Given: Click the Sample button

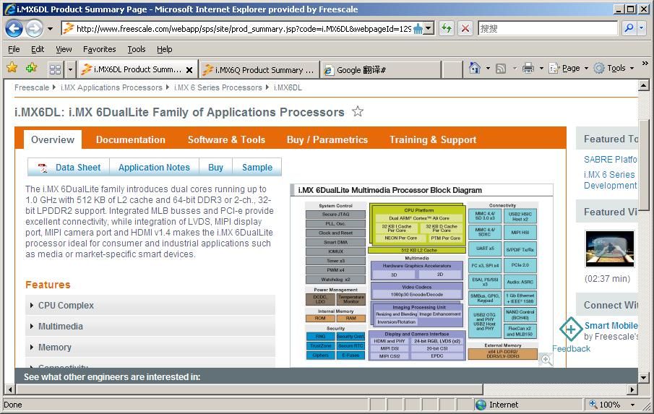Looking at the screenshot, I should [257, 167].
